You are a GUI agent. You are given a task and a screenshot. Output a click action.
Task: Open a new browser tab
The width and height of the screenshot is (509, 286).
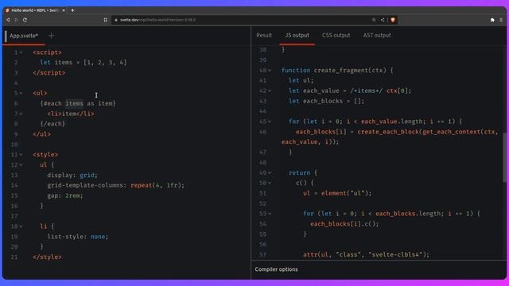[72, 10]
